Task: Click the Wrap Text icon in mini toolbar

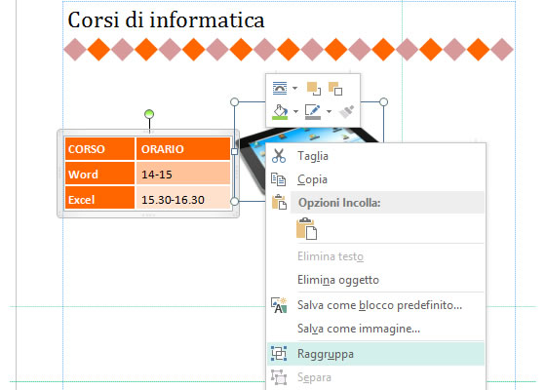Action: coord(280,89)
